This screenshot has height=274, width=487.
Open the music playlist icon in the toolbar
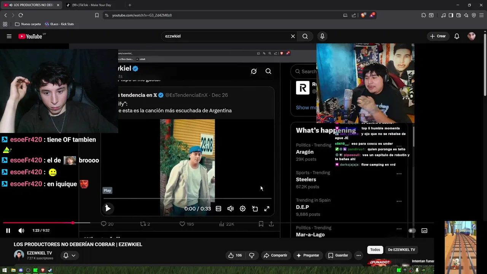coord(443,15)
